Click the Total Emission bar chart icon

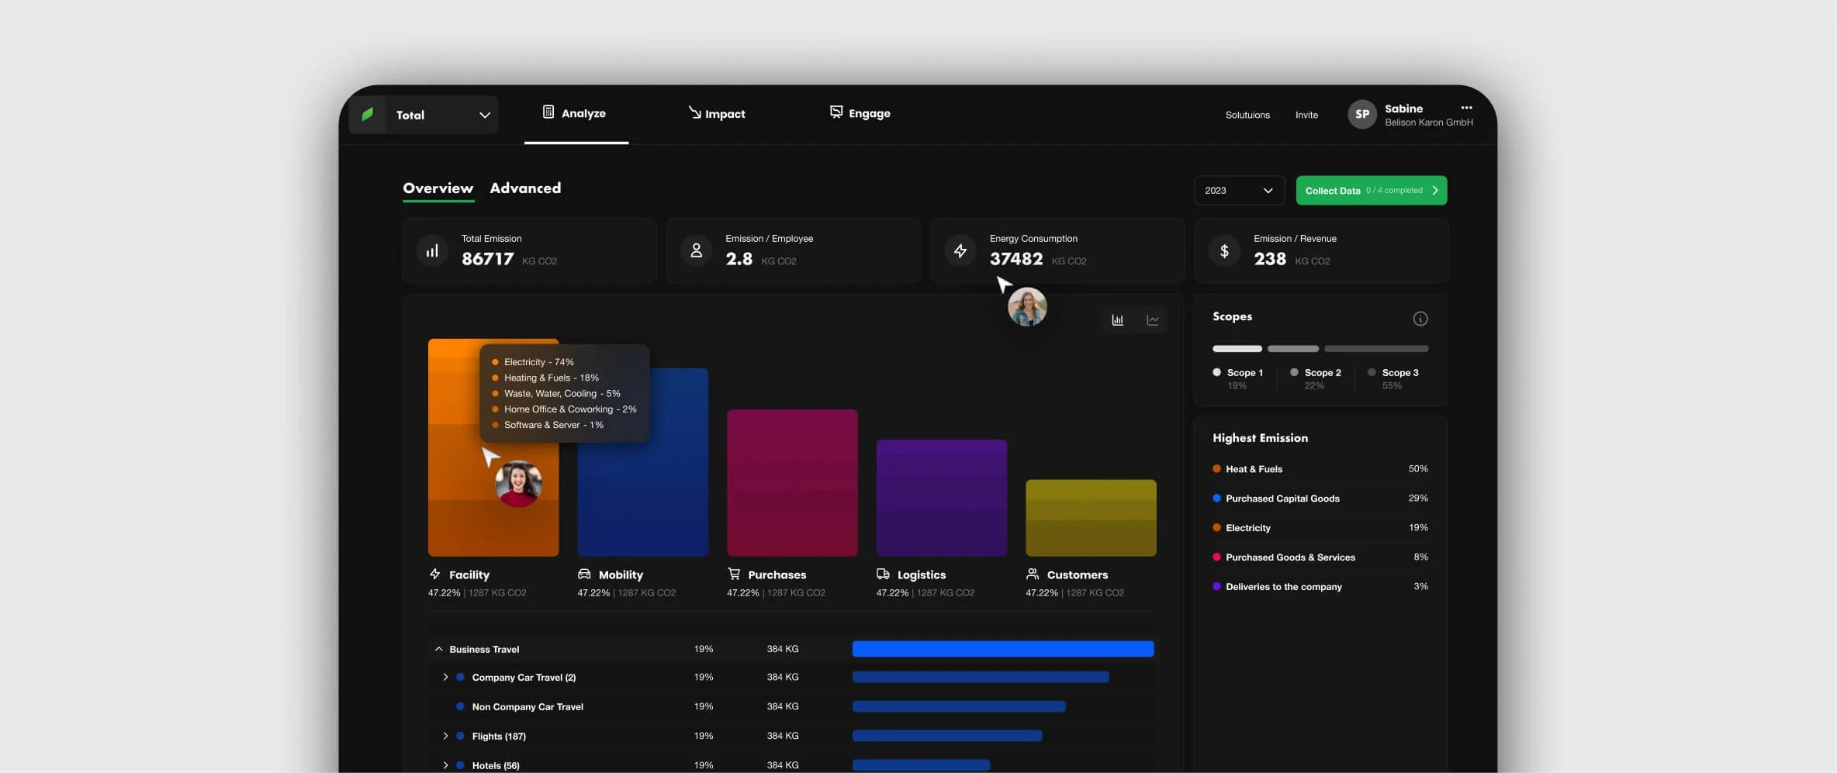[432, 250]
